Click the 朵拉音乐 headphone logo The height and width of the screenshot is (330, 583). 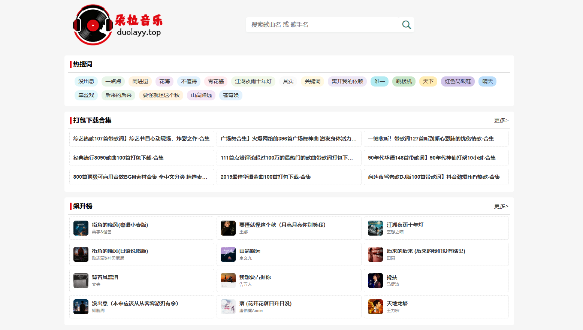point(93,25)
